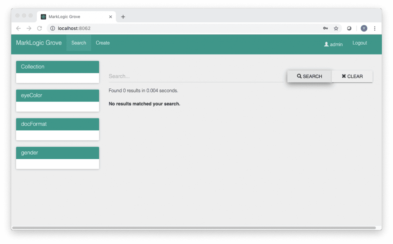The width and height of the screenshot is (393, 244).
Task: Click the browser back arrow icon
Action: pyautogui.click(x=18, y=28)
